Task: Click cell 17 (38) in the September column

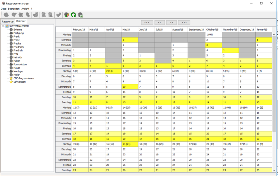Action: click(x=196, y=144)
